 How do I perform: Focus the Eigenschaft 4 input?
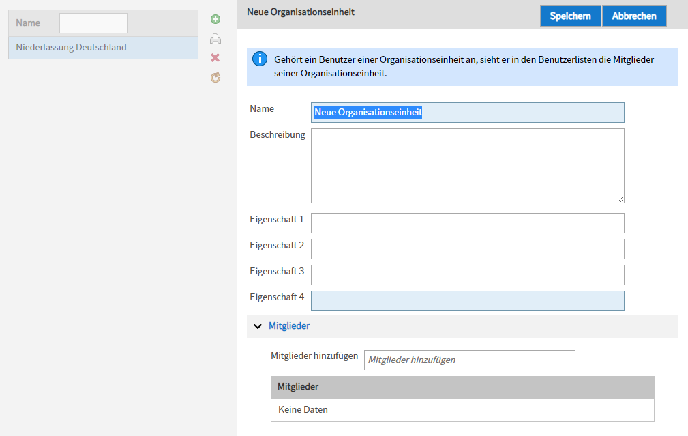pyautogui.click(x=467, y=301)
